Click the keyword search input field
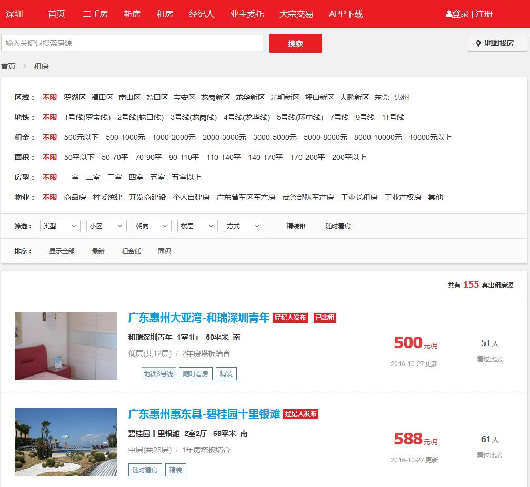 (x=132, y=43)
